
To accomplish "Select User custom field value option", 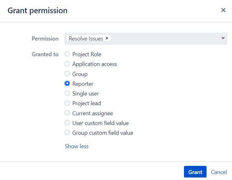I will tap(67, 123).
